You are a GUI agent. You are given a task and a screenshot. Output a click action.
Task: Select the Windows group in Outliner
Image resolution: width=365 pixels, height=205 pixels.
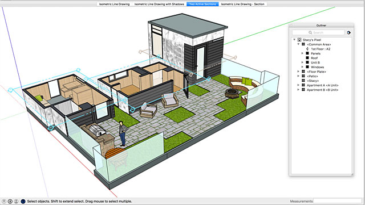(x=317, y=67)
